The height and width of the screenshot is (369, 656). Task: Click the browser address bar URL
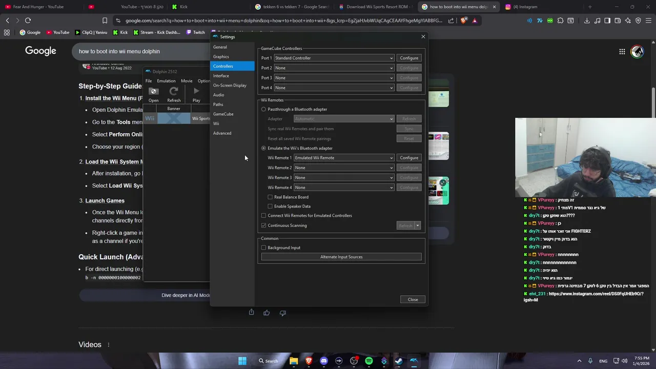(283, 20)
